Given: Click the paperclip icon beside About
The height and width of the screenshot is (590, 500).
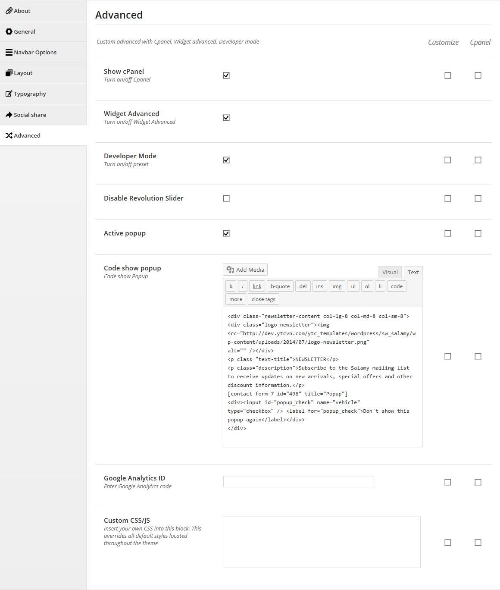Looking at the screenshot, I should click(9, 11).
